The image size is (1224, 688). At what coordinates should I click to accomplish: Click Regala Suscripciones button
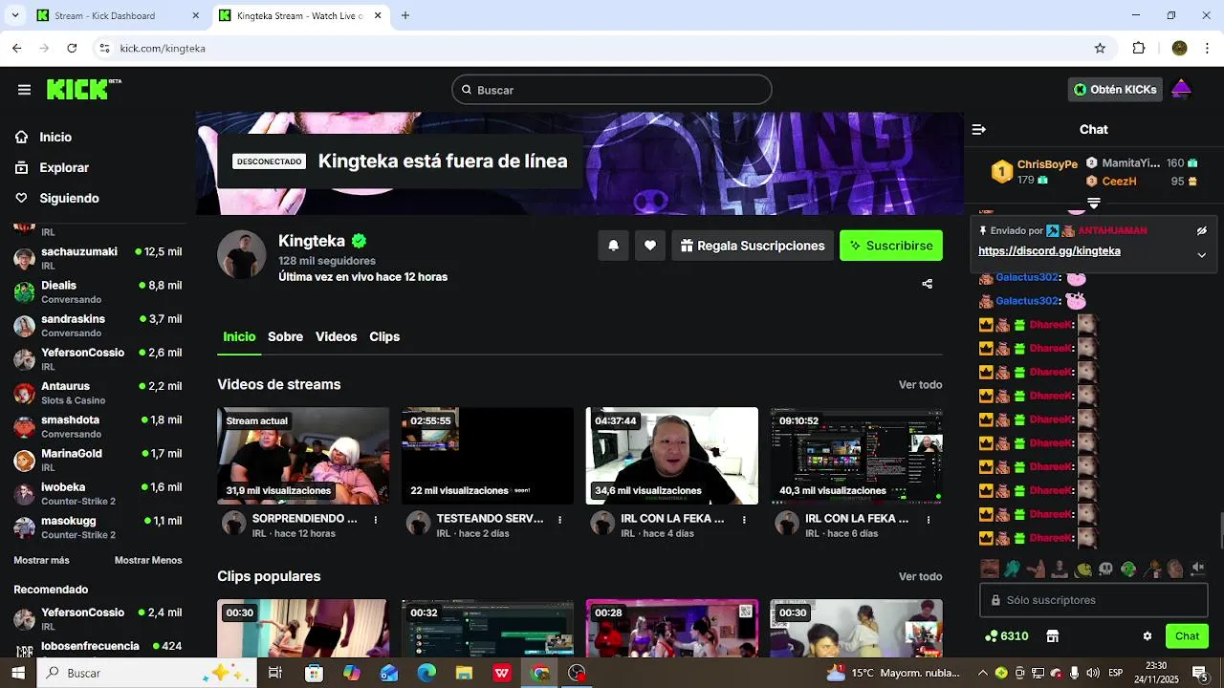click(x=753, y=246)
